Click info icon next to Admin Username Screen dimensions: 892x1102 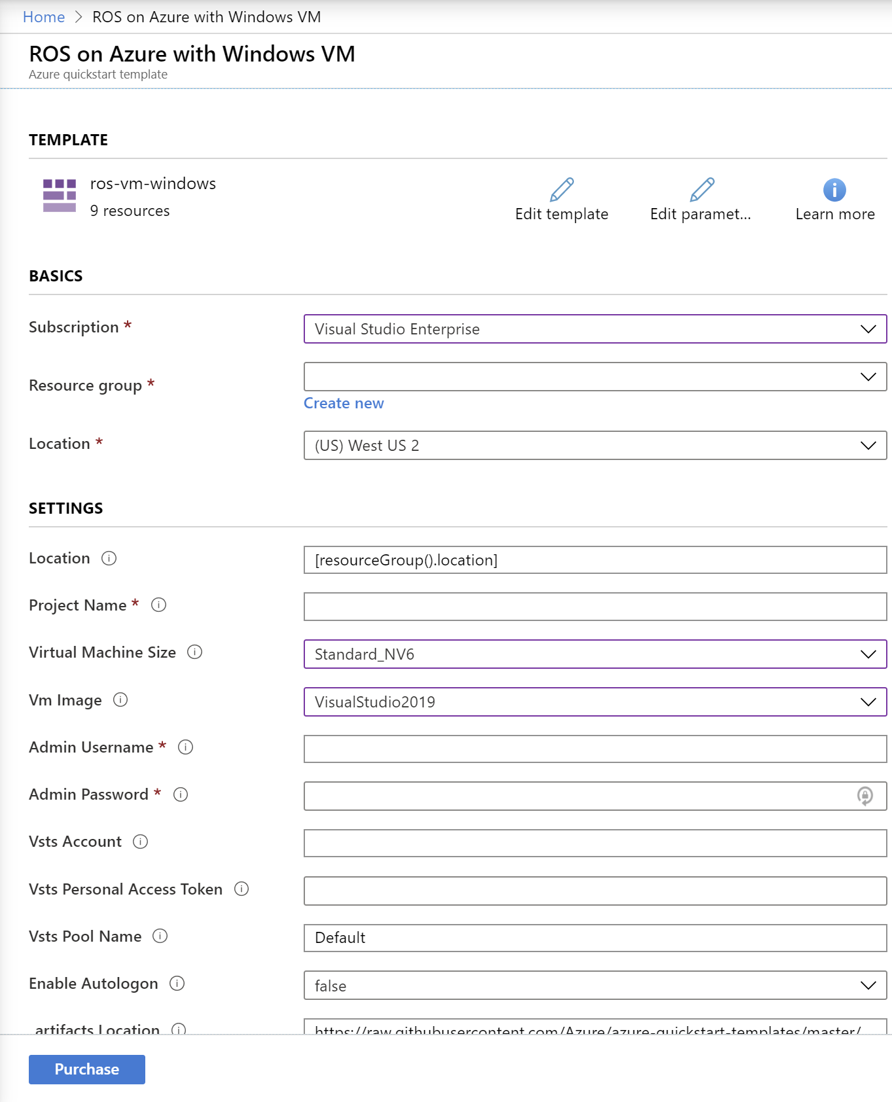click(x=185, y=747)
